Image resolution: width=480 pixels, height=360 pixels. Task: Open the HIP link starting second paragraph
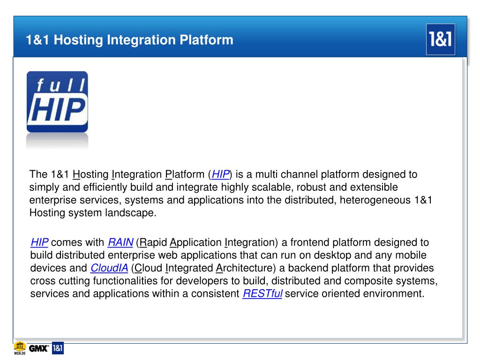[39, 242]
